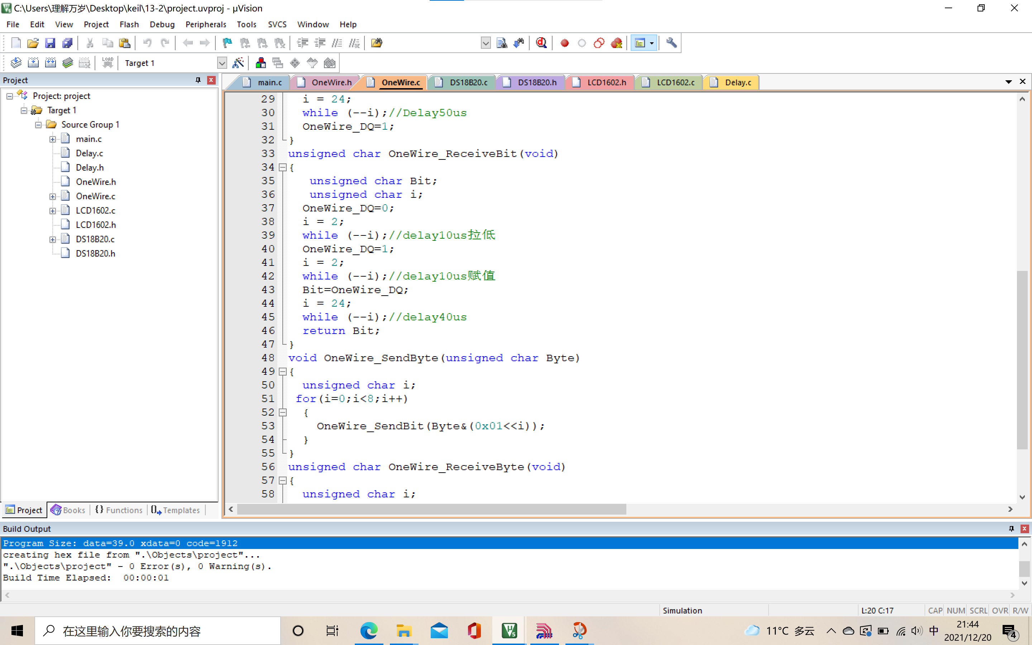The height and width of the screenshot is (645, 1032).
Task: Open the Project menu
Action: 96,24
